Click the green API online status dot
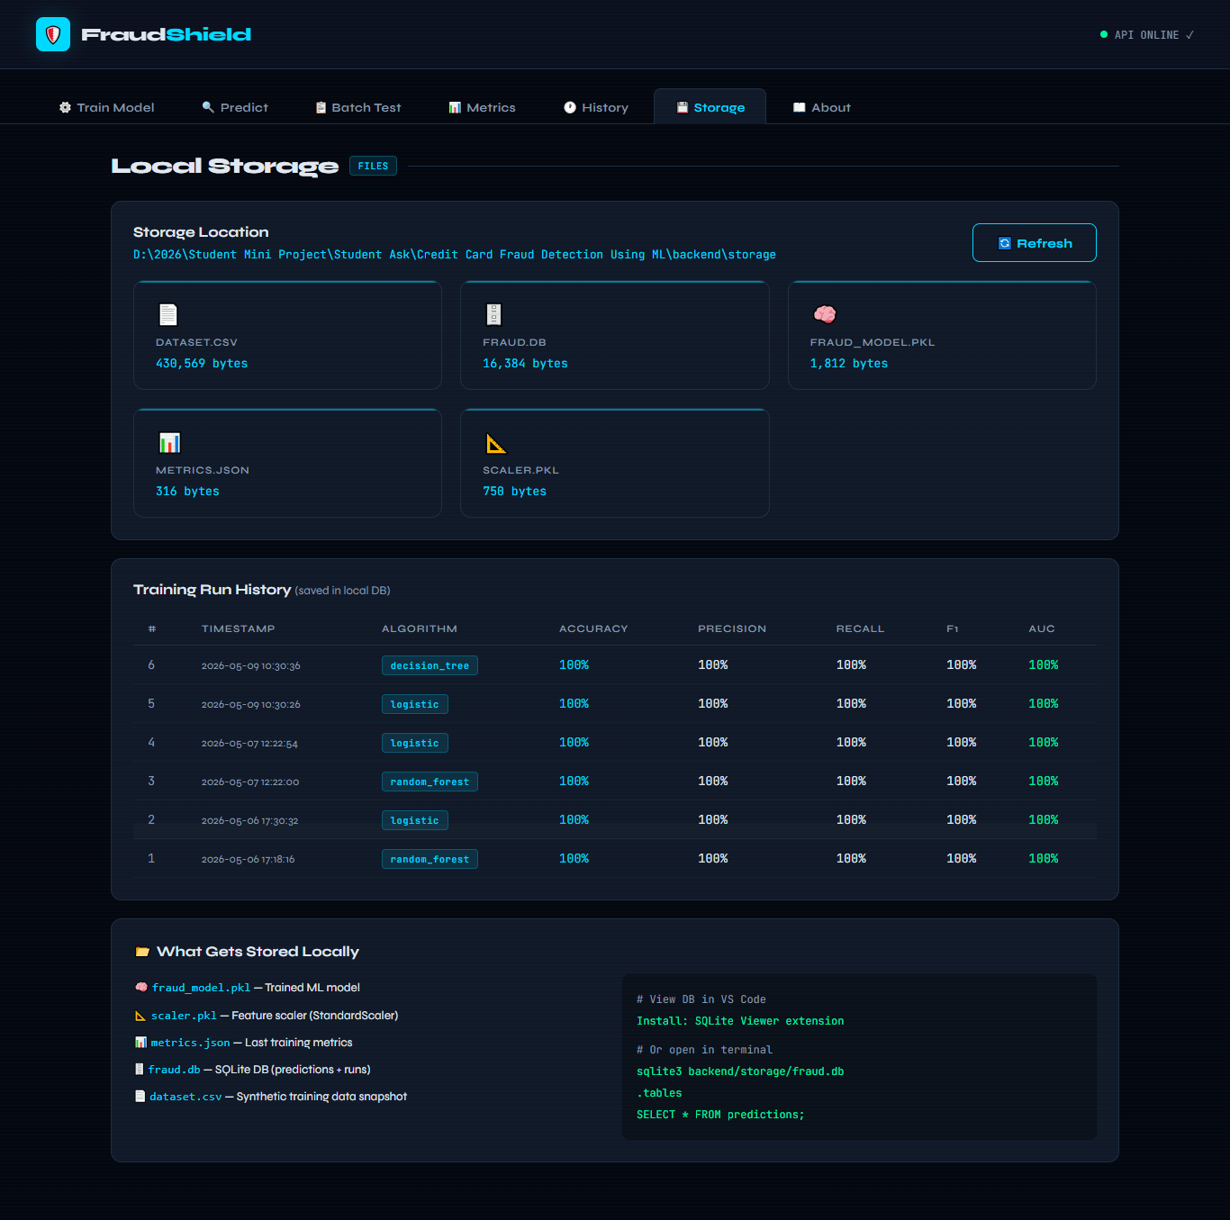 pos(1104,34)
